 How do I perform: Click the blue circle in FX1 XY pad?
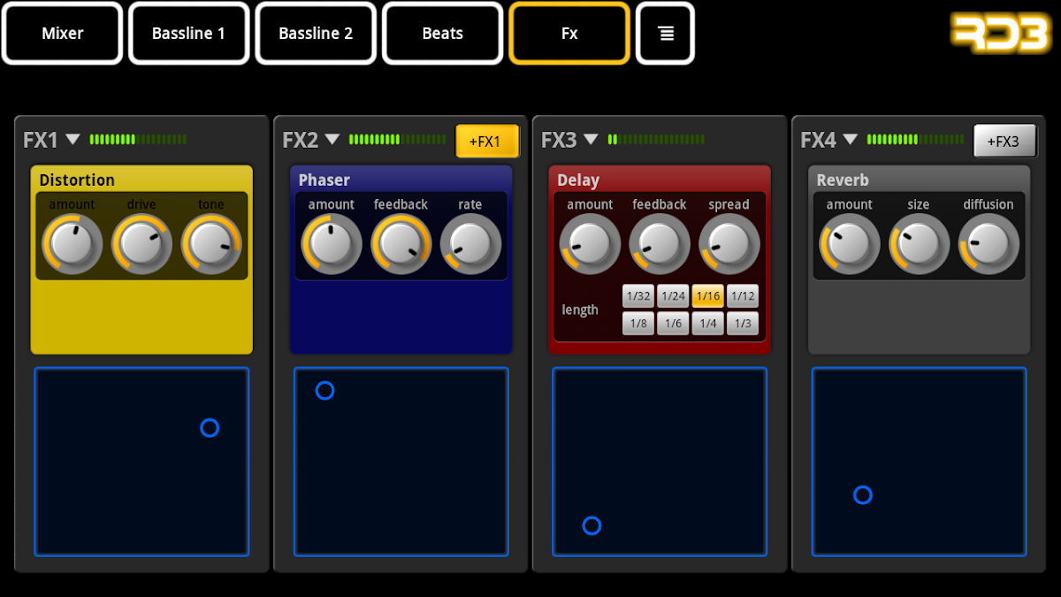(210, 428)
